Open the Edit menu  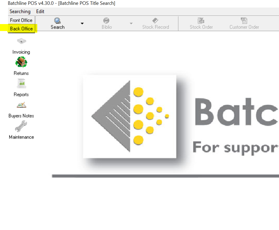click(40, 11)
